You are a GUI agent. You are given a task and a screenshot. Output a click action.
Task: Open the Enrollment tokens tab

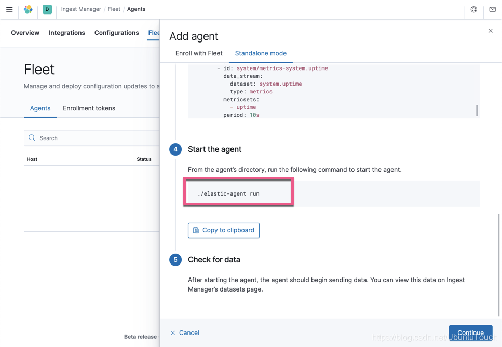[89, 108]
